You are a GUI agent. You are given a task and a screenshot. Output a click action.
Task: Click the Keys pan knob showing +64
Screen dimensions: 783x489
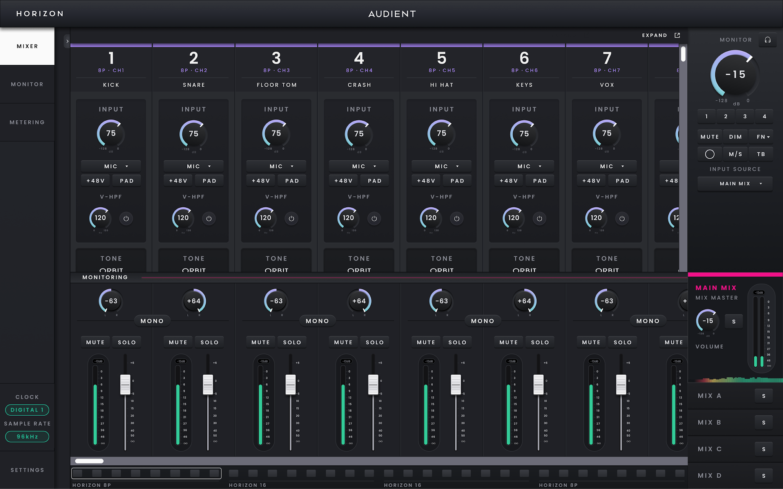[x=524, y=301]
